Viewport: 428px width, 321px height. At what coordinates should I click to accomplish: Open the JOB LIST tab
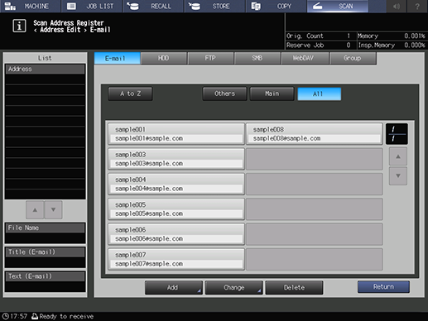(91, 6)
